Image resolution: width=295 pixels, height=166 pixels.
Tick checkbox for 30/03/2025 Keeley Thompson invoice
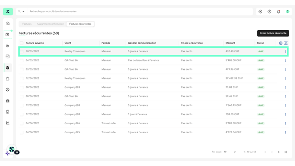point(22,51)
